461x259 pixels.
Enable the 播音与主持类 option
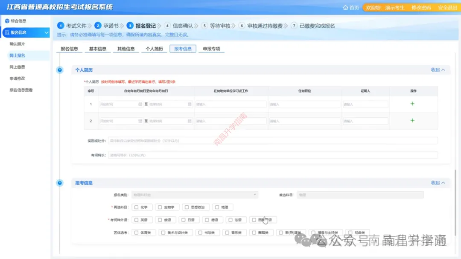(313, 233)
